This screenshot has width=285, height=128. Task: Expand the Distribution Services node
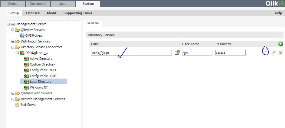(x=13, y=41)
